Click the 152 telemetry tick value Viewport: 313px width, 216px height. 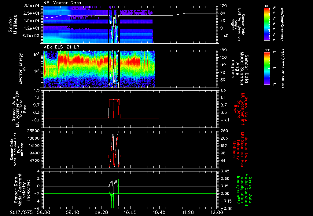tap(223, 146)
